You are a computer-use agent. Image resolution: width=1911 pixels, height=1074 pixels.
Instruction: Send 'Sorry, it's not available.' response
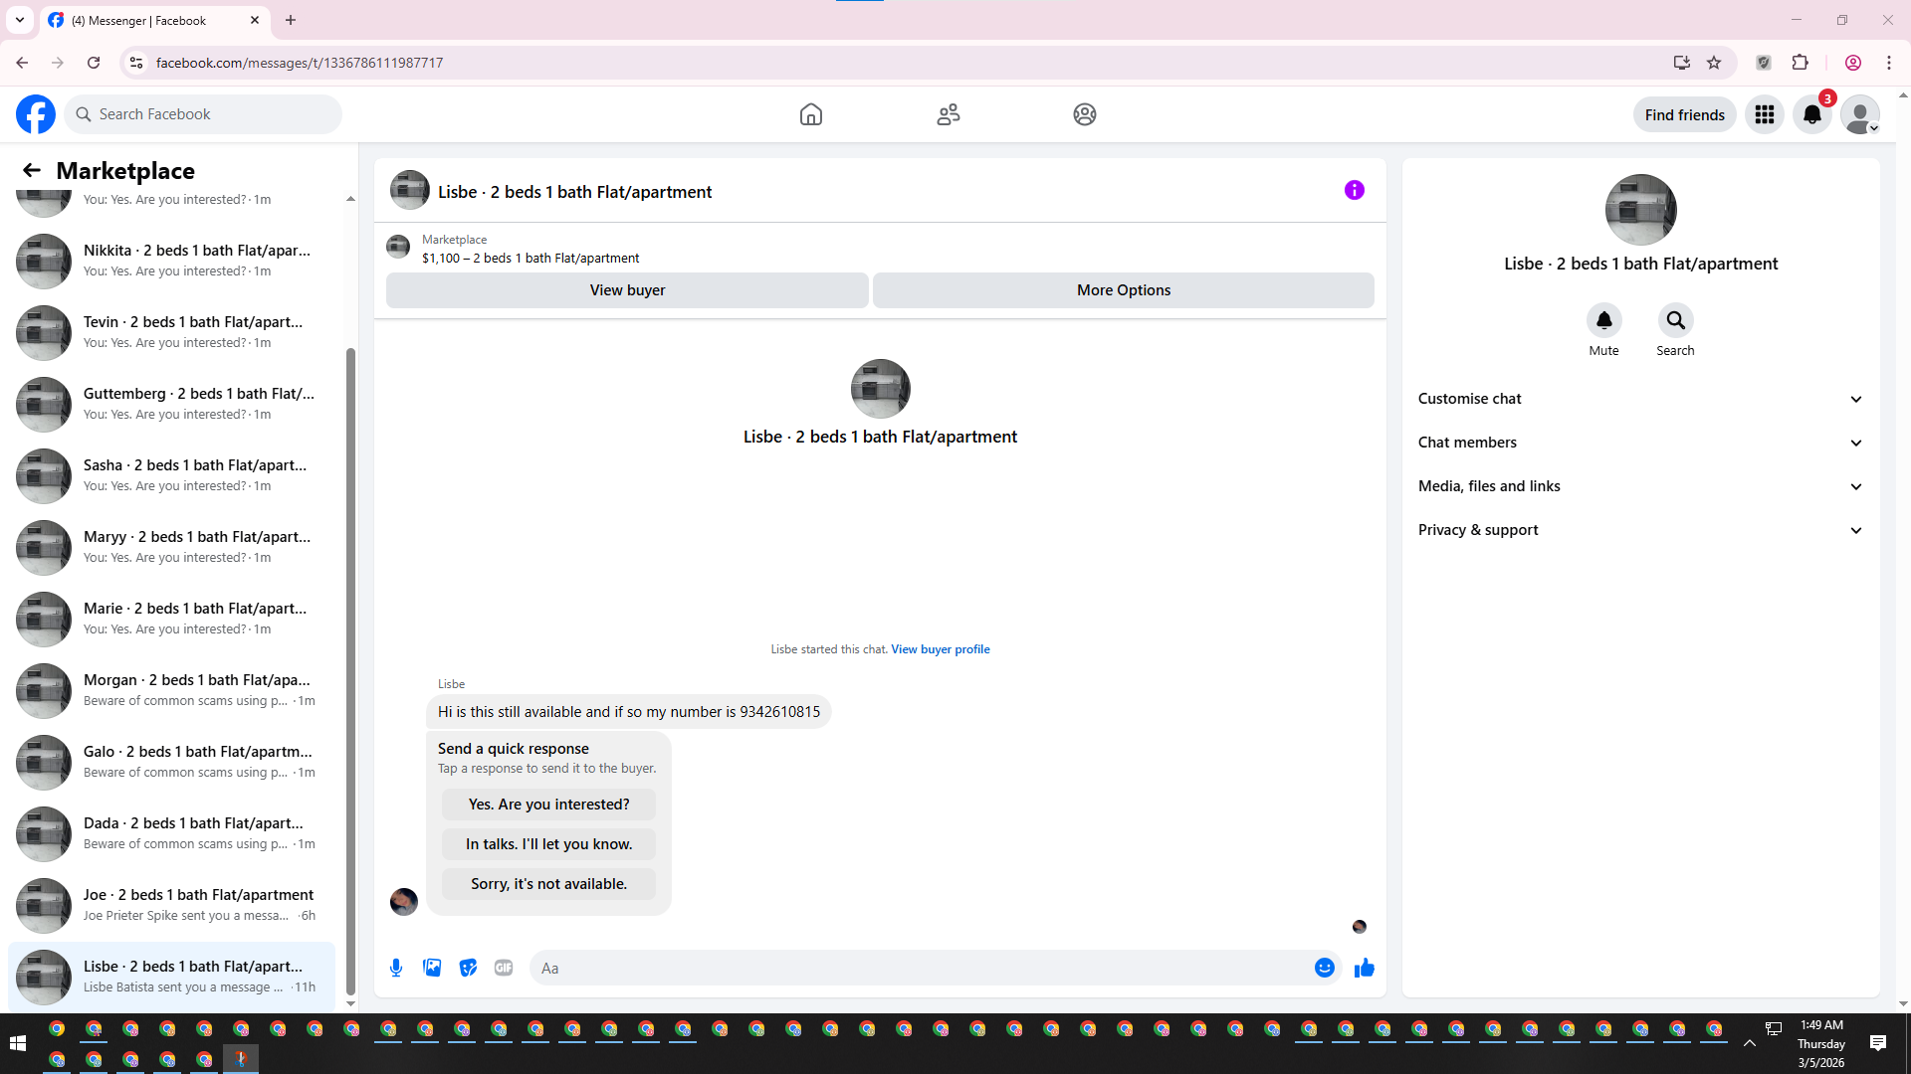pyautogui.click(x=548, y=884)
